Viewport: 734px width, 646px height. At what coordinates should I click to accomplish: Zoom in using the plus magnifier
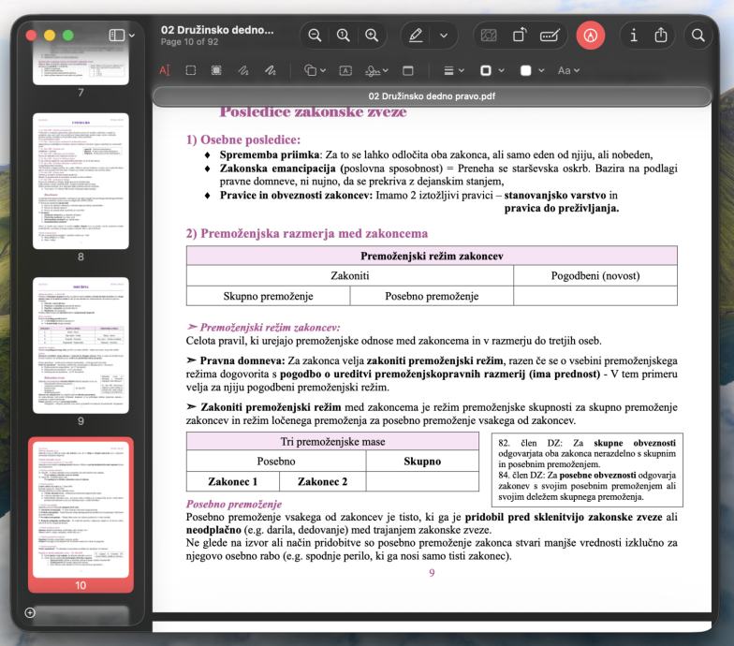coord(372,36)
